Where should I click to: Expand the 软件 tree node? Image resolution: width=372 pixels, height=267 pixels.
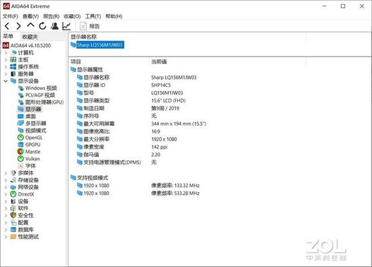click(x=6, y=208)
